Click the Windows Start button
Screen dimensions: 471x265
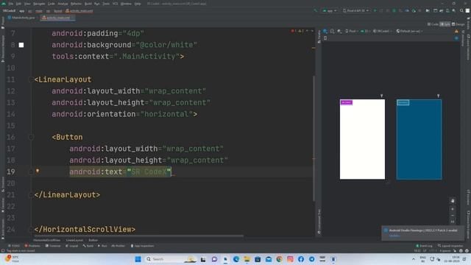point(138,259)
